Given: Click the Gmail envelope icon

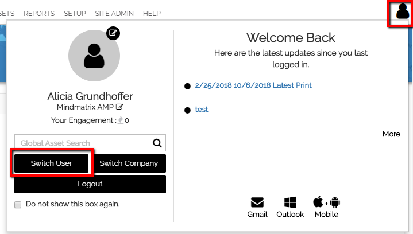Looking at the screenshot, I should pyautogui.click(x=257, y=202).
